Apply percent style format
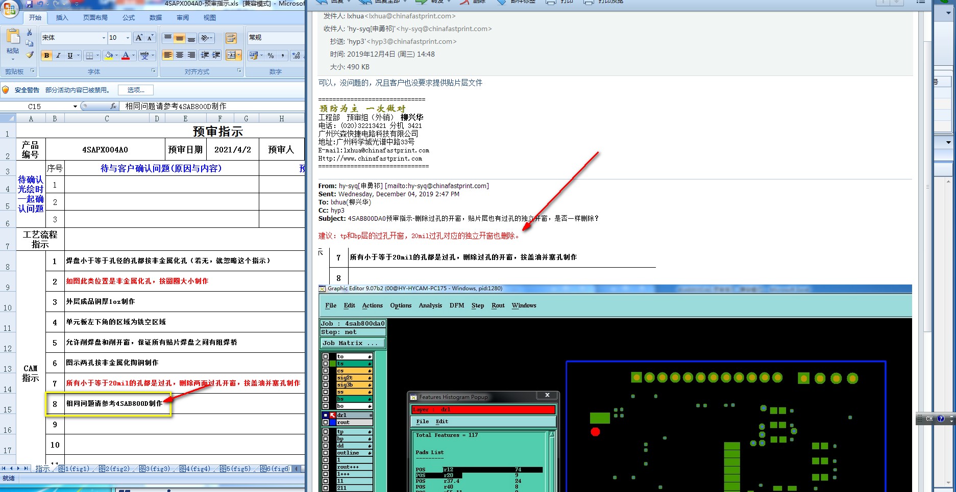Viewport: 956px width, 492px height. point(271,56)
